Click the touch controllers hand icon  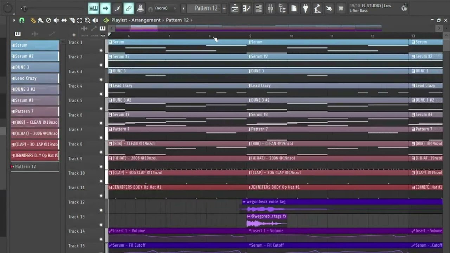click(329, 8)
